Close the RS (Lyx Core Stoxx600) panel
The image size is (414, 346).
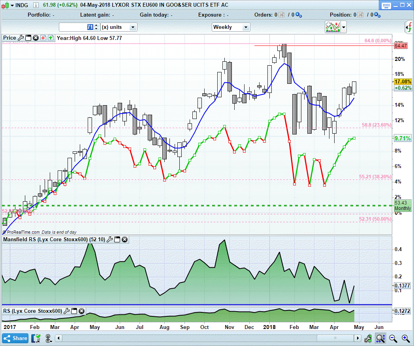[82, 311]
